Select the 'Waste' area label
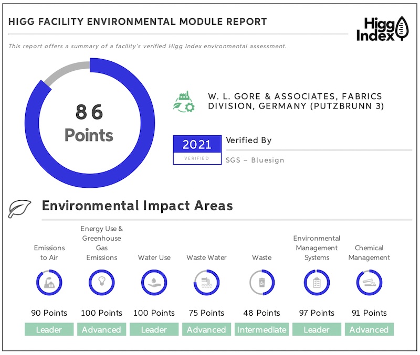 point(261,257)
